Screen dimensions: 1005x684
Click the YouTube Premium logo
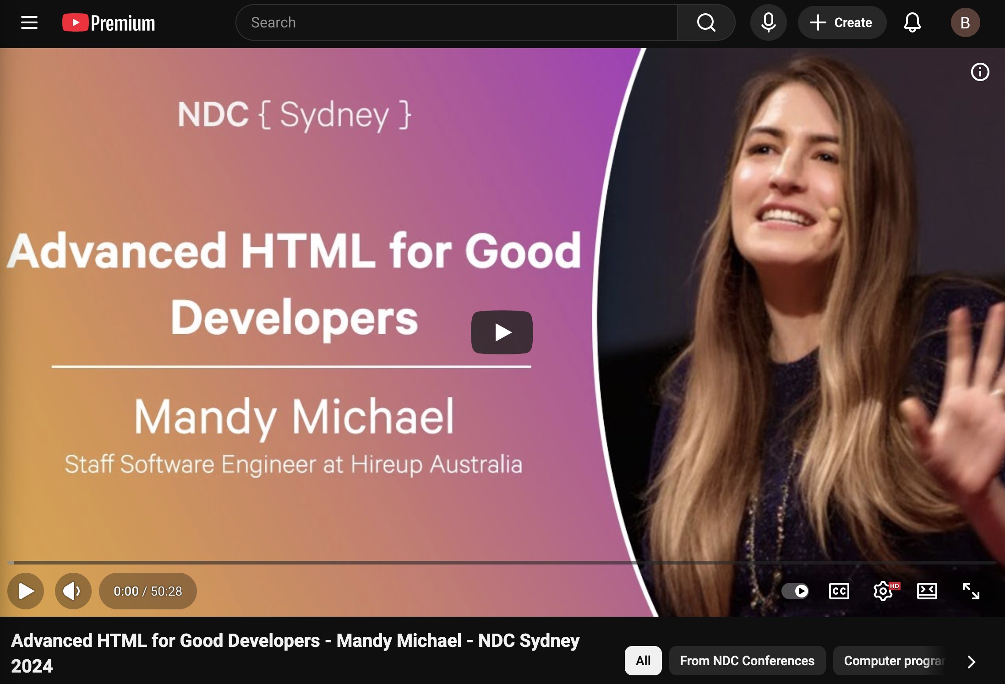tap(109, 23)
